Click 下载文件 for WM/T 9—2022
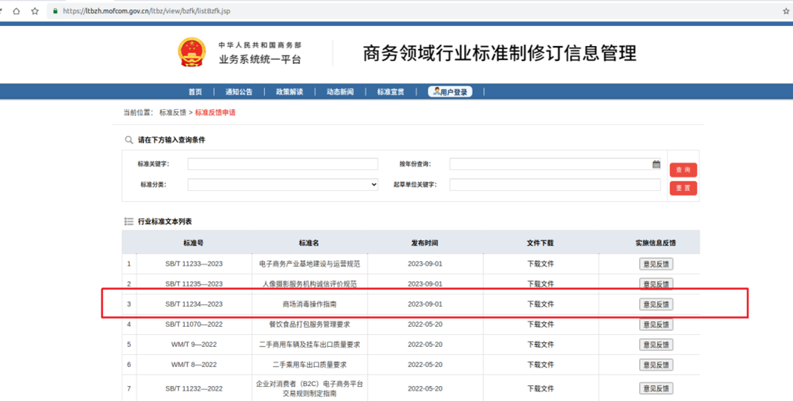The height and width of the screenshot is (401, 793). click(x=541, y=345)
